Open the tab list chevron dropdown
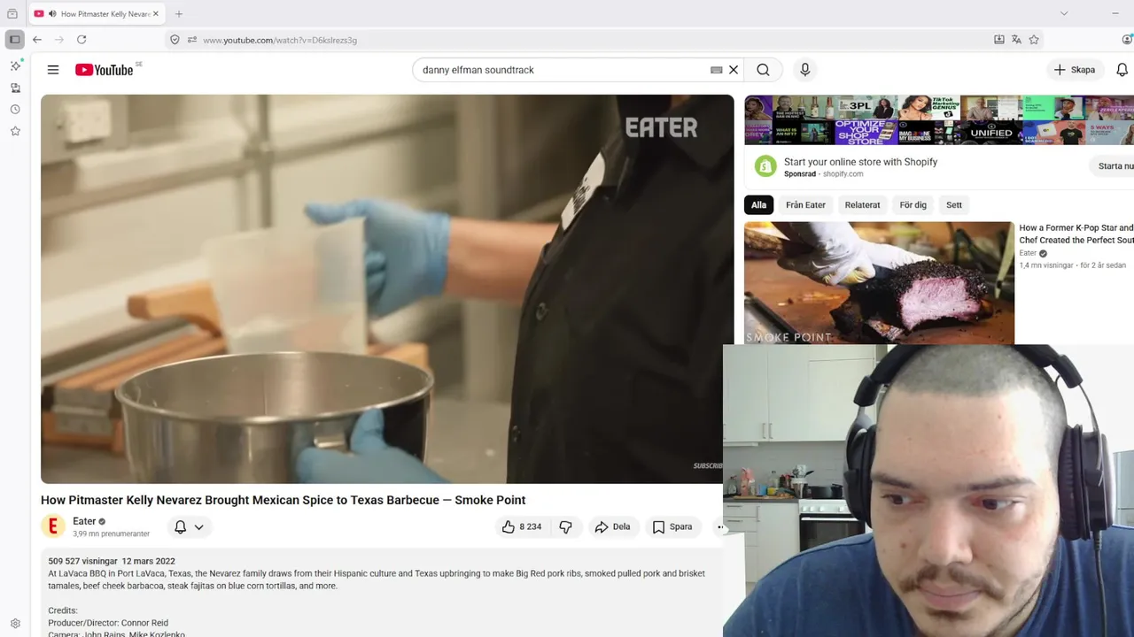The width and height of the screenshot is (1134, 637). pos(1064,13)
